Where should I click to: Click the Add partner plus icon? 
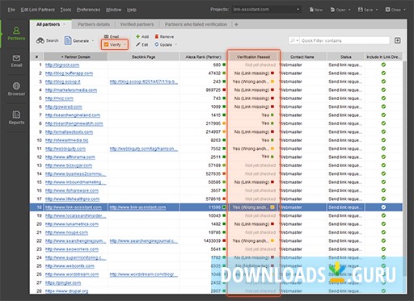[137, 36]
